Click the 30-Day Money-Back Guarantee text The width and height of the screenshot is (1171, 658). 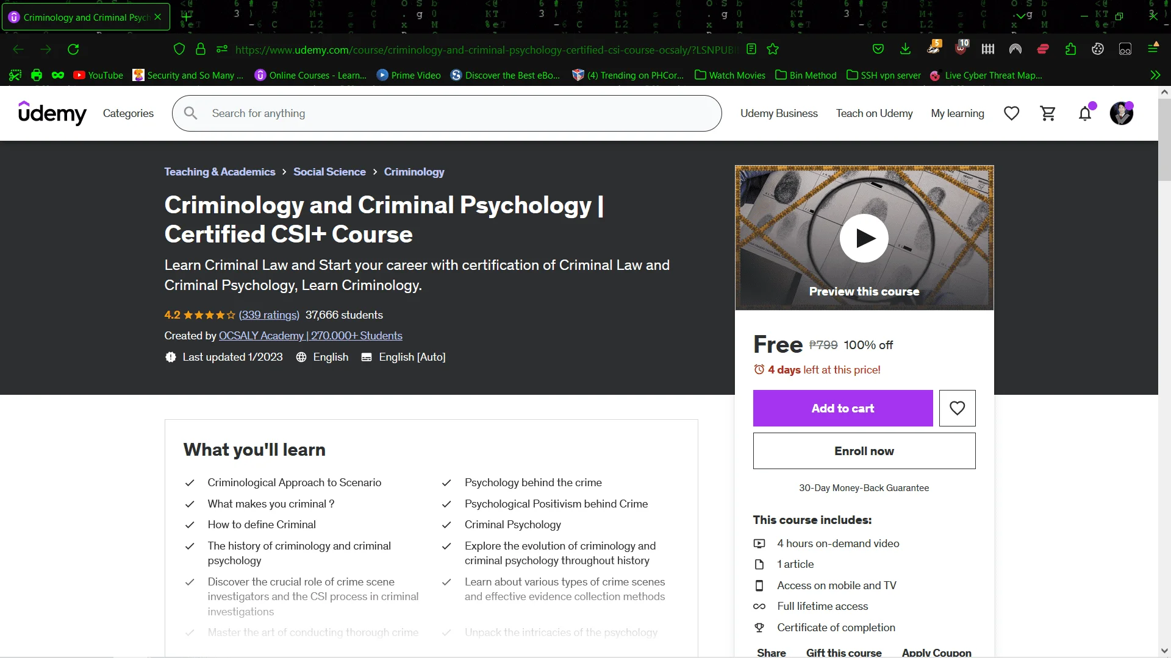864,488
